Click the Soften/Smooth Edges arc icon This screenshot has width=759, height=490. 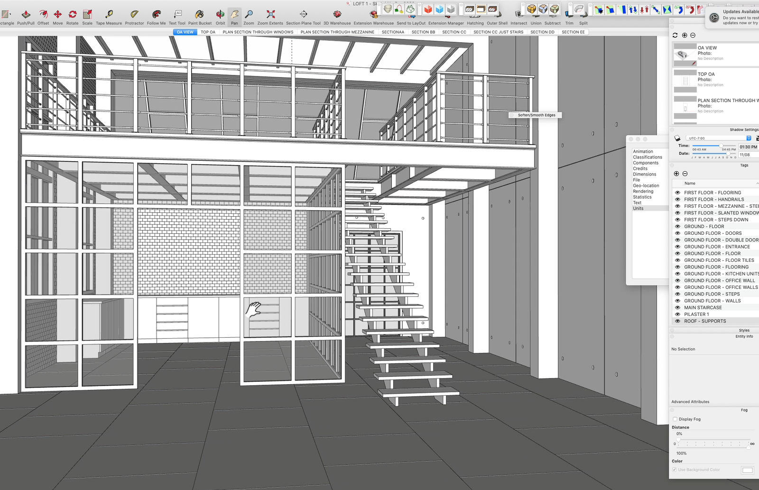(x=579, y=9)
